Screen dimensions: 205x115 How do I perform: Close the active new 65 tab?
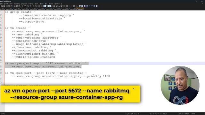click(83, 9)
